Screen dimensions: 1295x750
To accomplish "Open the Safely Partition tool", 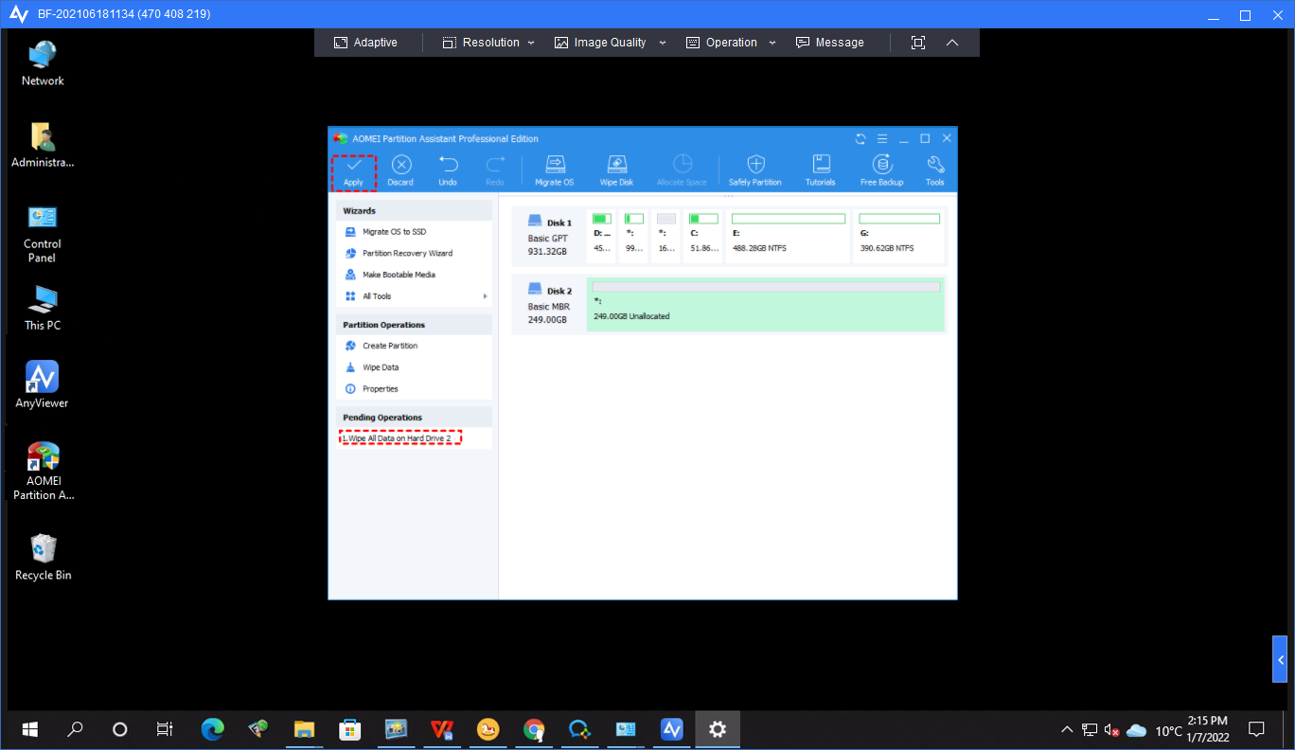I will [x=754, y=171].
